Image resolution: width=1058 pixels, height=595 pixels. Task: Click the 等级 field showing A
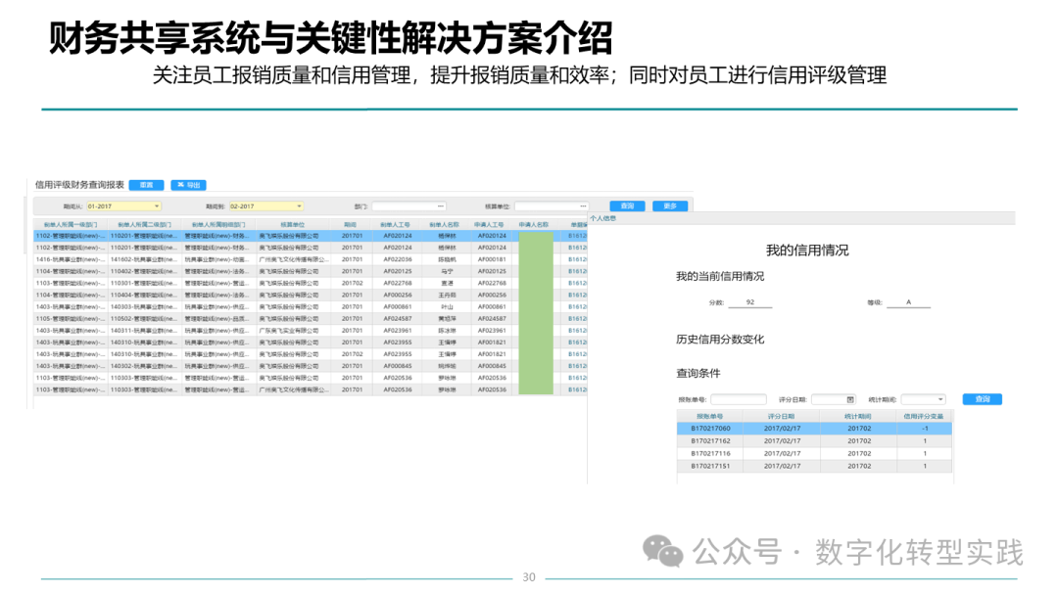point(908,302)
